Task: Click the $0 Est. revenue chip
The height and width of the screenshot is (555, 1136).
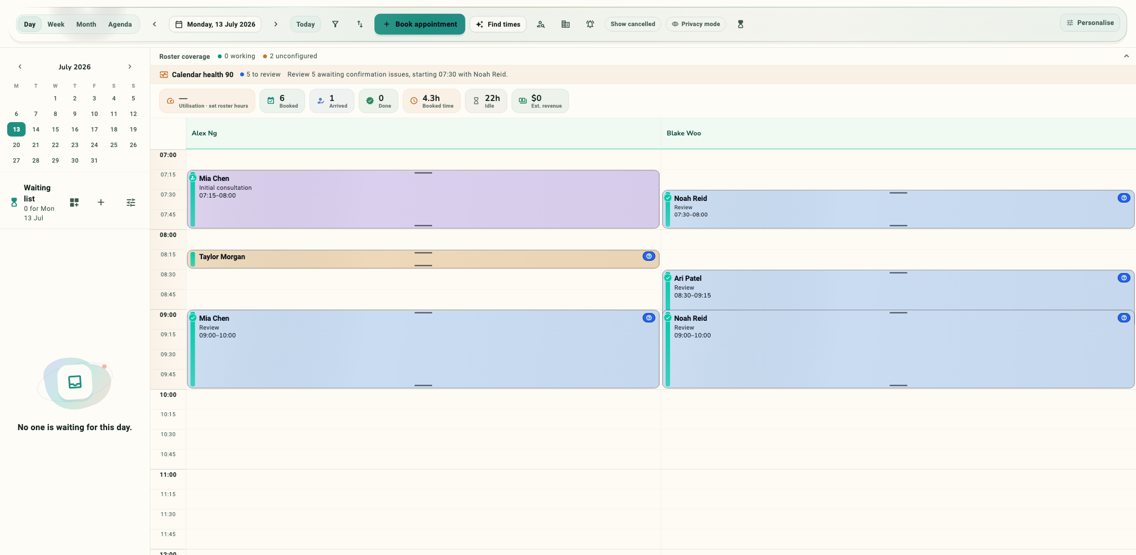Action: (x=540, y=101)
